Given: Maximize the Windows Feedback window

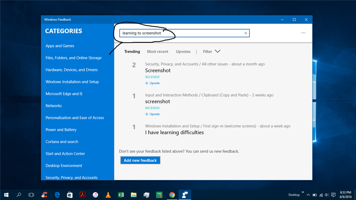Looking at the screenshot, I should (x=294, y=19).
